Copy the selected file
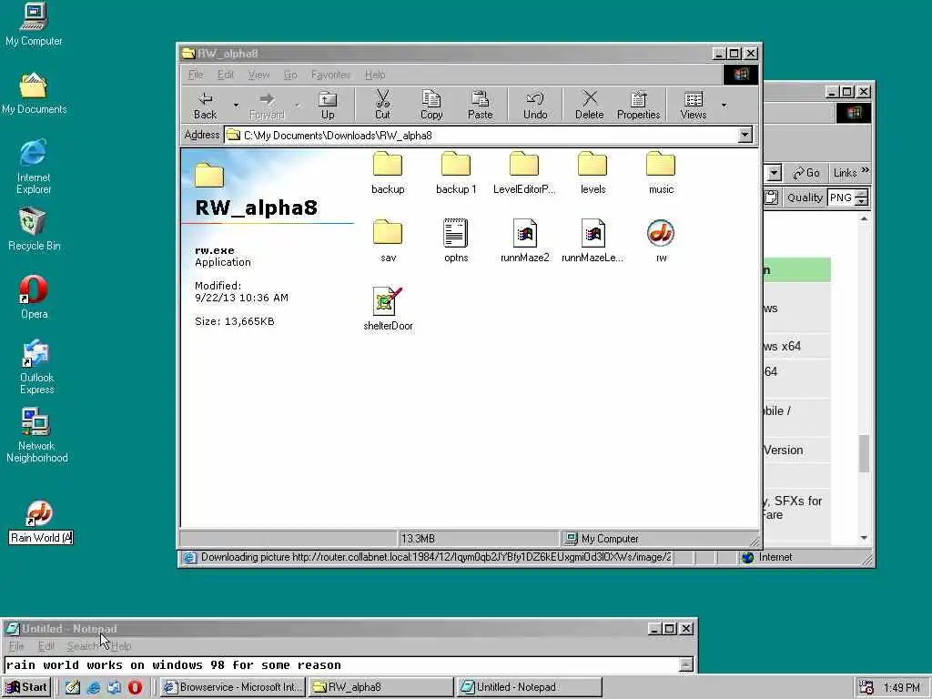 431,106
